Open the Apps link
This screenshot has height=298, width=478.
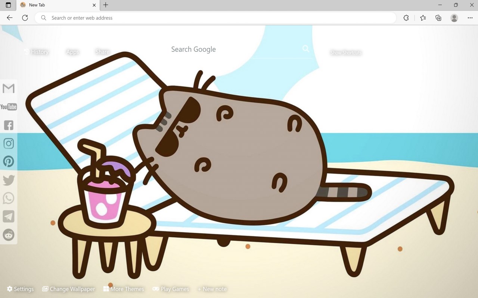72,52
